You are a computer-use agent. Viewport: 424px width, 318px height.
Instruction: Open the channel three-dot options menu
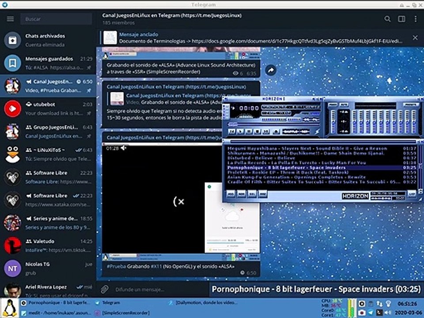click(x=415, y=19)
